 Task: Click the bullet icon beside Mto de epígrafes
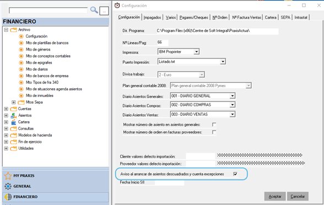click(x=21, y=63)
